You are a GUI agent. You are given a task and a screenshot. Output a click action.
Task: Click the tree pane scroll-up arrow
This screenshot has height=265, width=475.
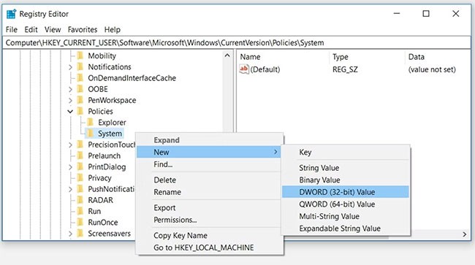point(227,55)
